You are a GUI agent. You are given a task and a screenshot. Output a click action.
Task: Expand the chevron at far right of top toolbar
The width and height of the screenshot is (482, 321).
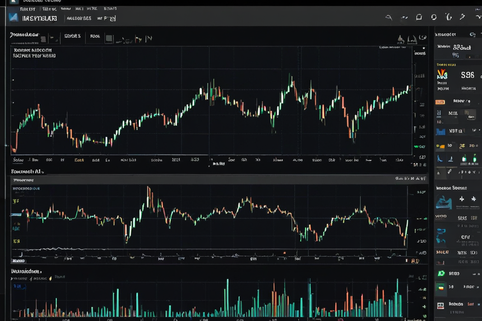[478, 17]
